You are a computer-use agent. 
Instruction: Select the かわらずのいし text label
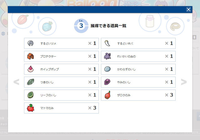point(126,69)
